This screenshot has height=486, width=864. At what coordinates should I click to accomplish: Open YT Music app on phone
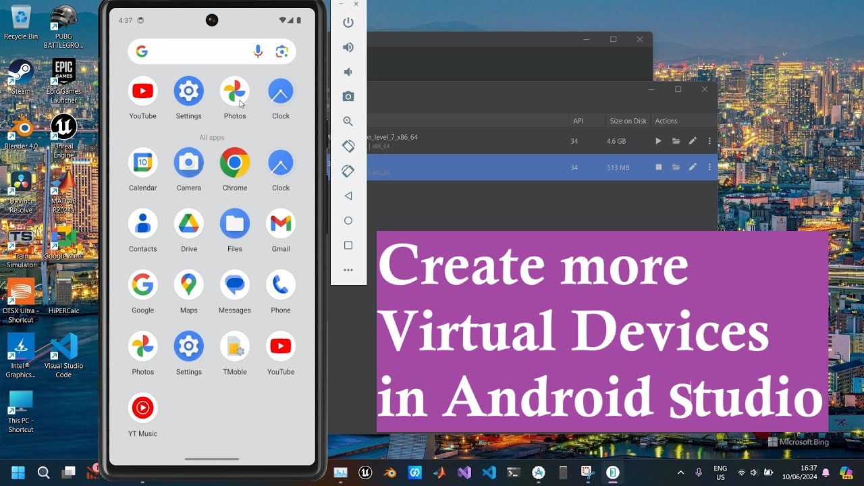click(x=143, y=414)
